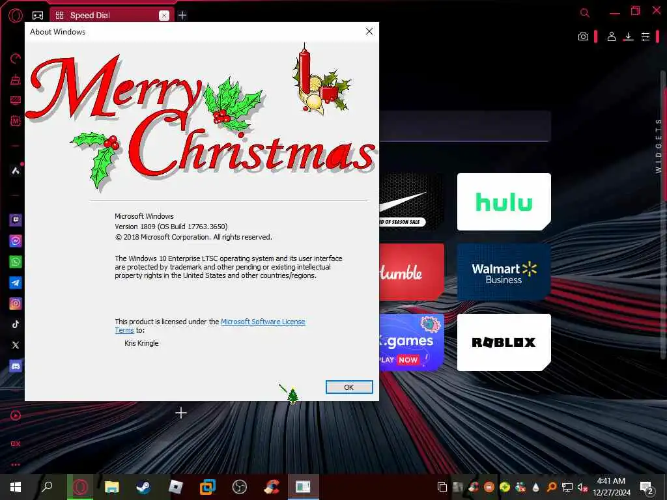Screen dimensions: 667x500
Task: Open File Explorer from the taskbar
Action: click(112, 487)
